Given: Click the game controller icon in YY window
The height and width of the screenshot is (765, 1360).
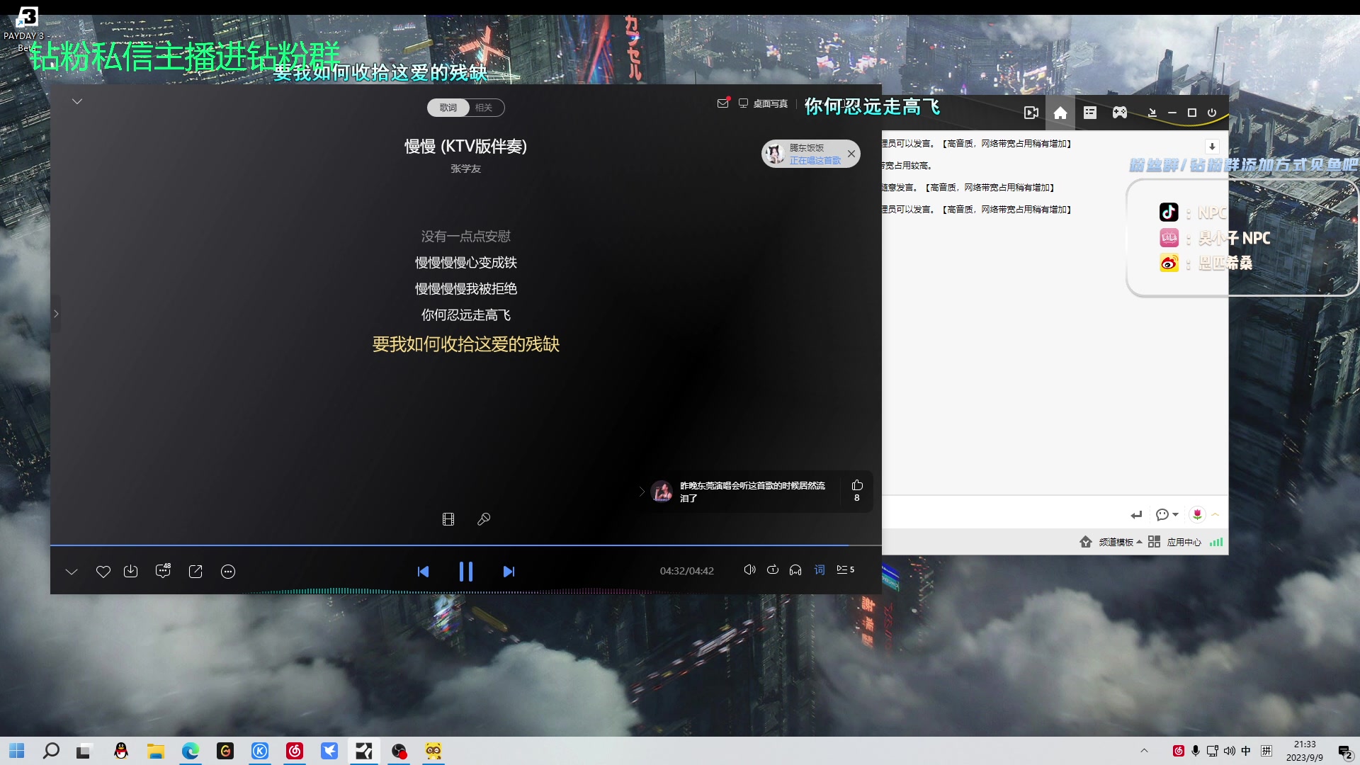Looking at the screenshot, I should (x=1120, y=113).
